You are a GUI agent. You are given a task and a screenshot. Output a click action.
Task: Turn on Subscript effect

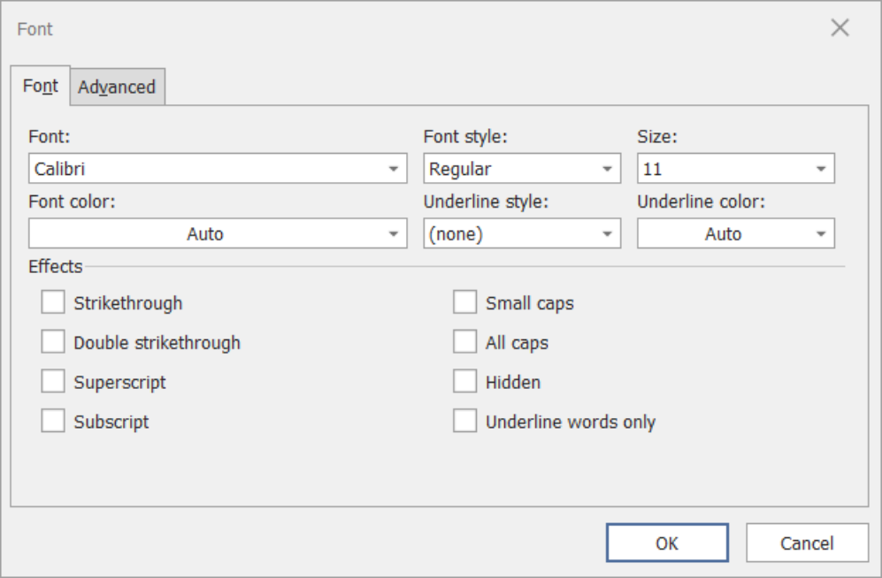click(53, 422)
